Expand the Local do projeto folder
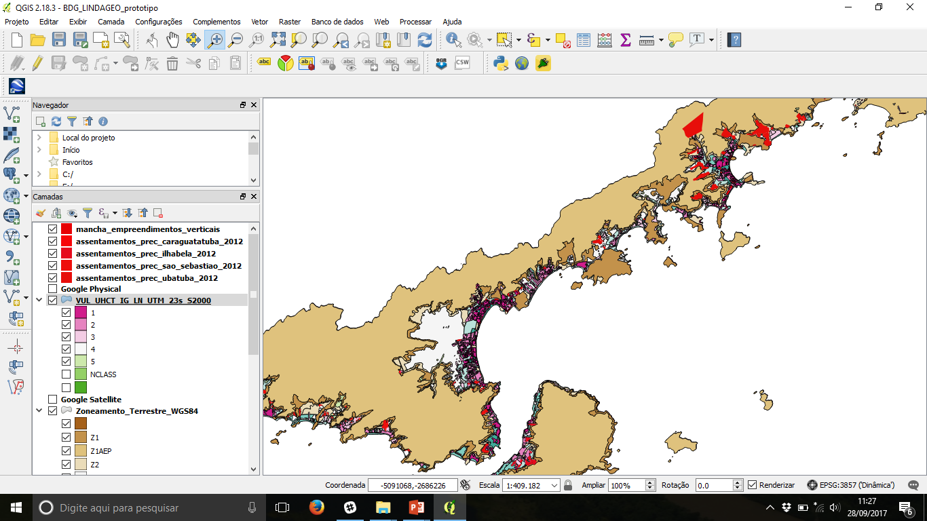Screen dimensions: 927x521 coord(39,138)
